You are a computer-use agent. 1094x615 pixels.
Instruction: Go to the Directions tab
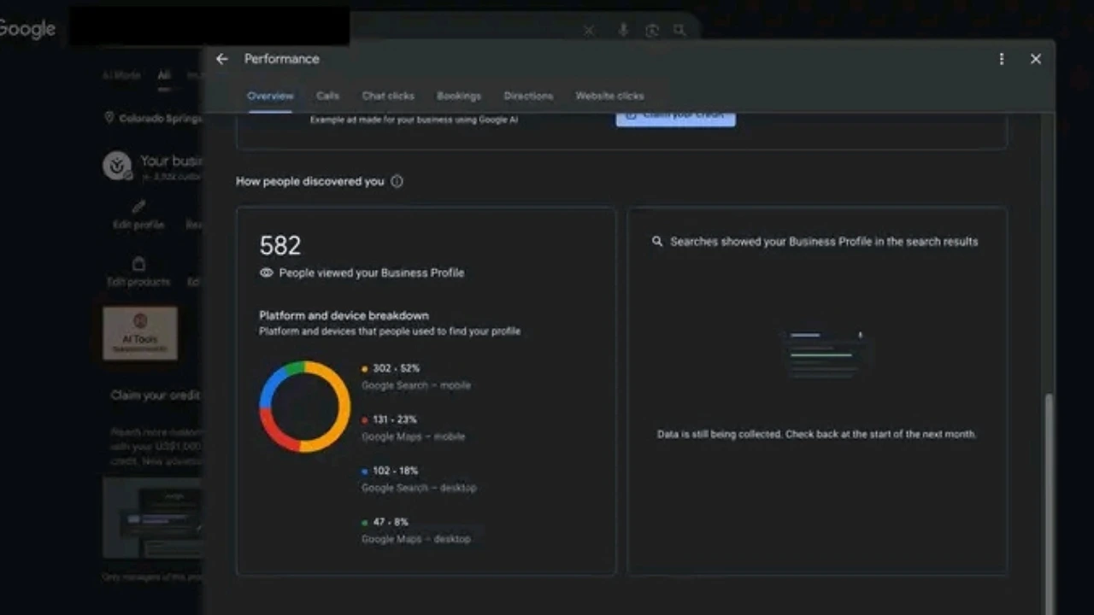click(x=528, y=96)
